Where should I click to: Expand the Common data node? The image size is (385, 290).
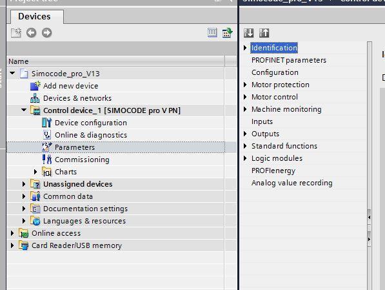click(x=24, y=196)
